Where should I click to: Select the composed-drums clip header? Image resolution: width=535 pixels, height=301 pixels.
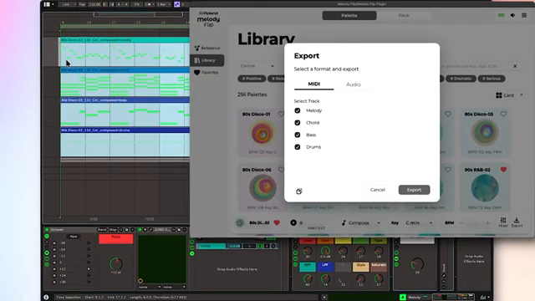coord(125,130)
